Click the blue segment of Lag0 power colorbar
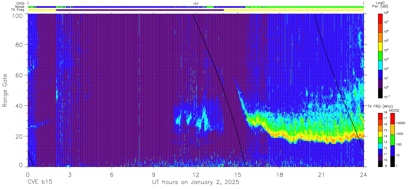This screenshot has height=189, width=409. coord(381,74)
